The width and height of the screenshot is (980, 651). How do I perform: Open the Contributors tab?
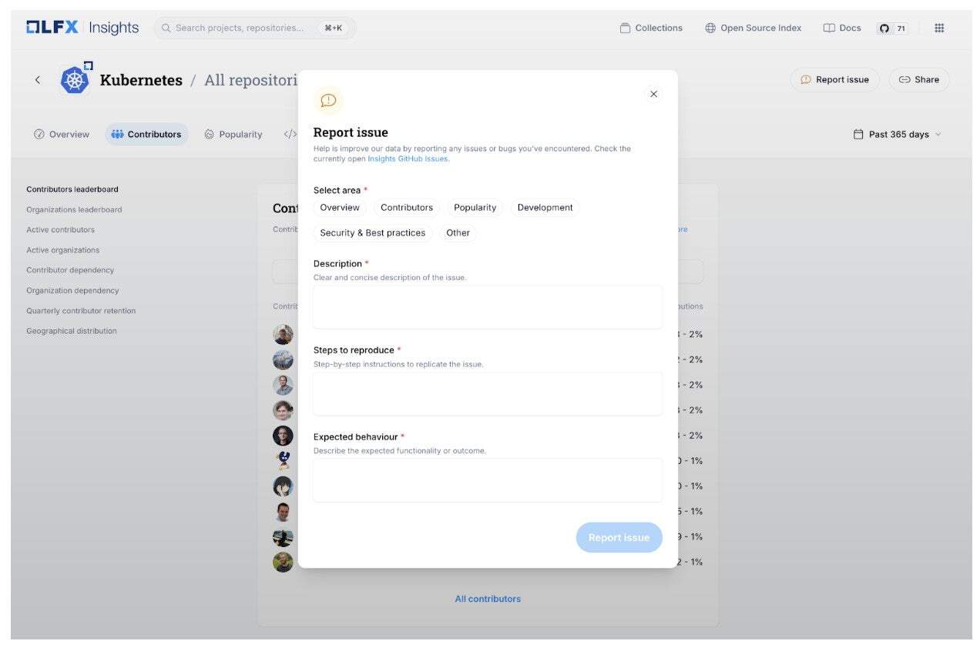coord(146,135)
